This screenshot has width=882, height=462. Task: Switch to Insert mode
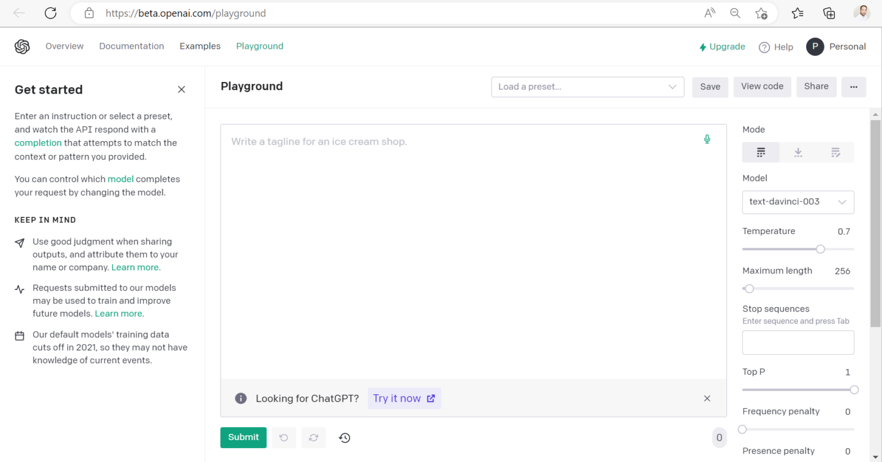point(798,152)
